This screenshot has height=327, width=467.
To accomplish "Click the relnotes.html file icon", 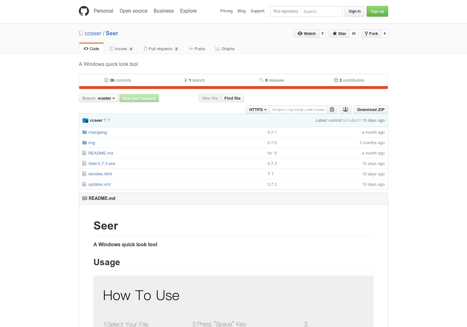I will [x=84, y=174].
